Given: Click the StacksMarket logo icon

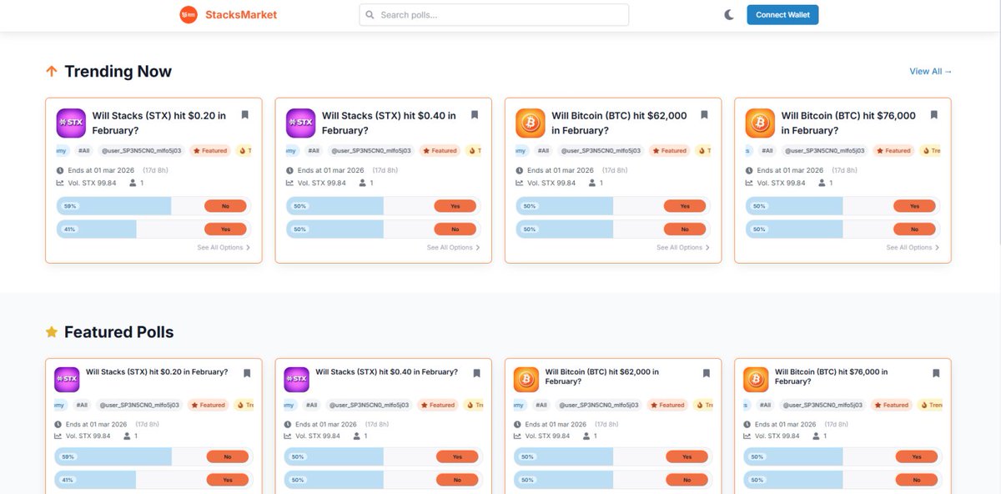Looking at the screenshot, I should (189, 14).
